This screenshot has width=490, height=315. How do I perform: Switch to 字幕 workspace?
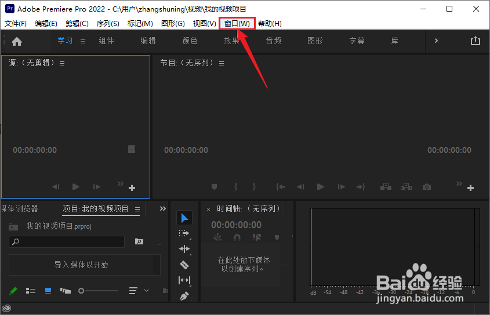(x=357, y=41)
